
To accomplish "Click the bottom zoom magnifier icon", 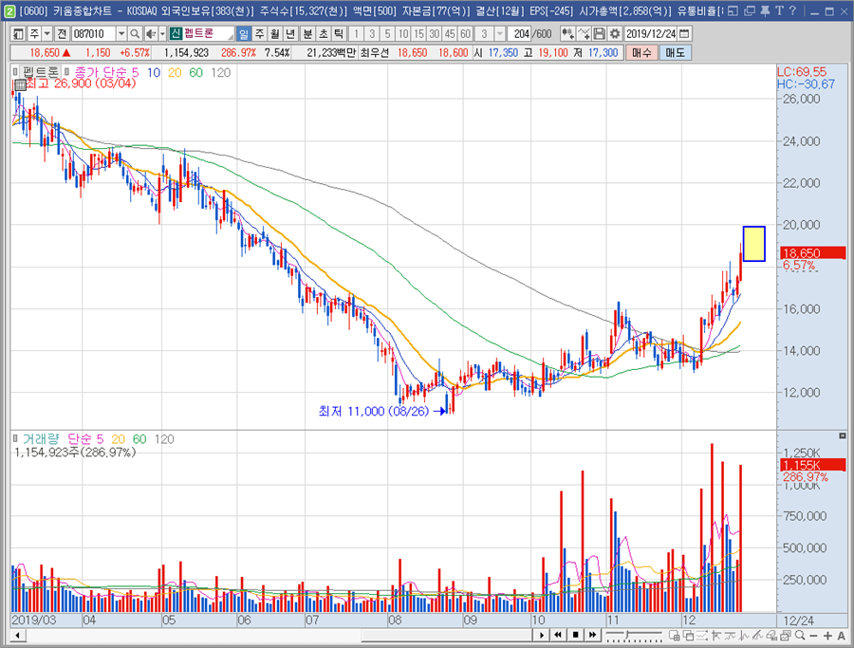I will point(800,636).
